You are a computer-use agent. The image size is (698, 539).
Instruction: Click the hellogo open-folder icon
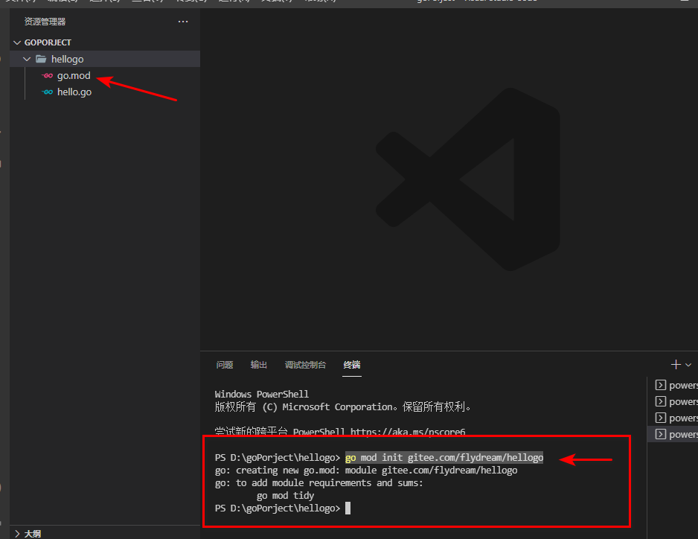(x=41, y=60)
